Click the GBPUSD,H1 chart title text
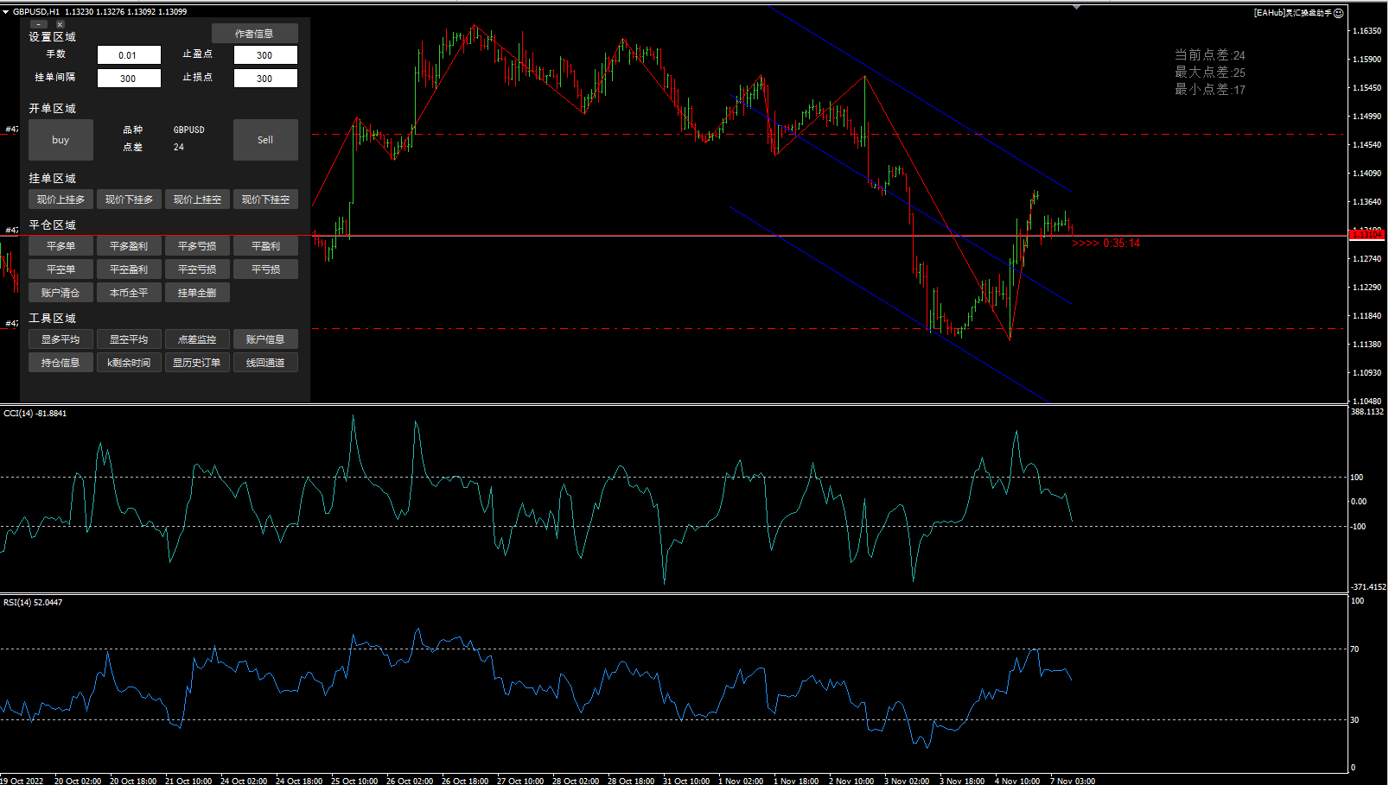1389x785 pixels. [x=36, y=11]
